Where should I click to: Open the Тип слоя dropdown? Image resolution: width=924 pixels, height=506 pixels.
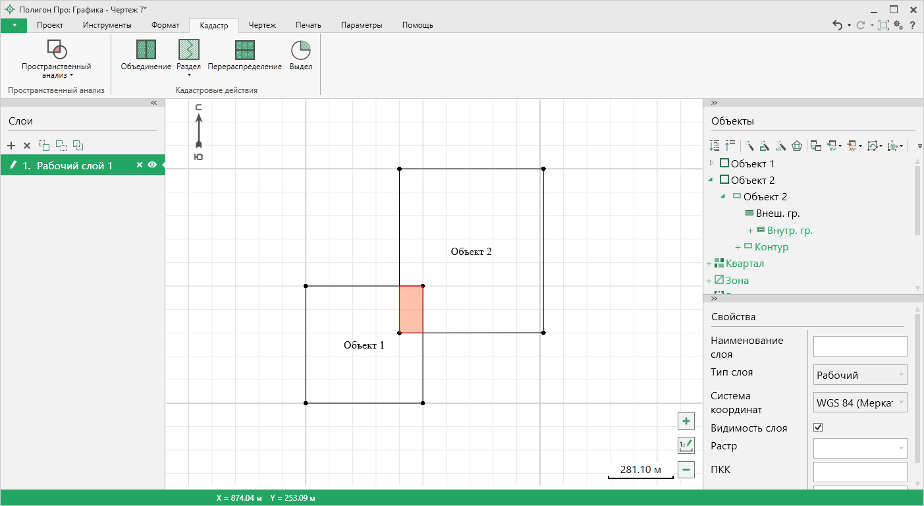[x=860, y=374]
